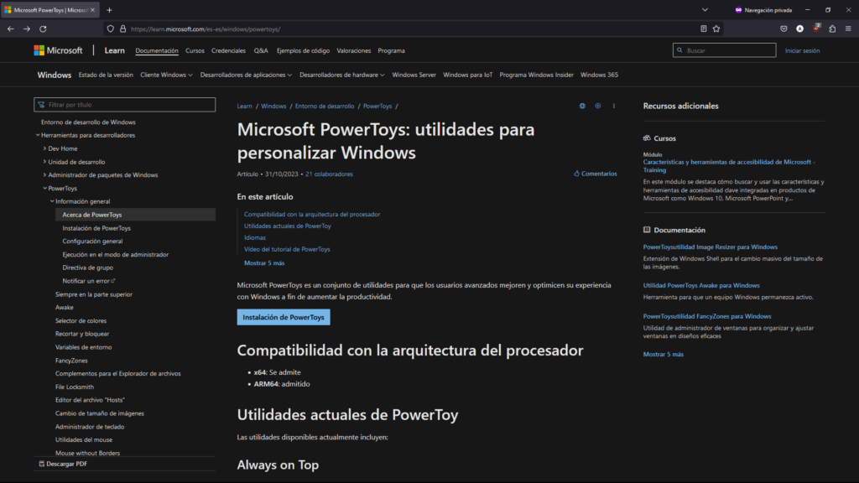This screenshot has width=859, height=483.
Task: Open the Firefox account icon
Action: [x=799, y=29]
